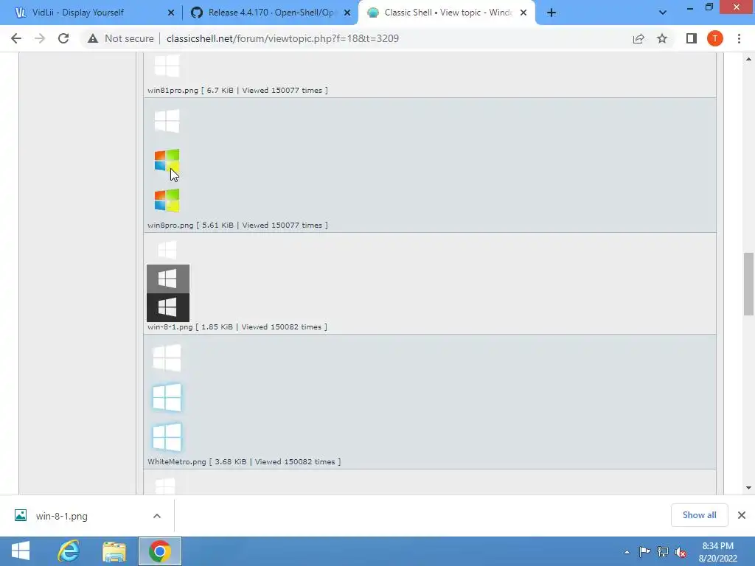755x566 pixels.
Task: Click gray background win-8-1 logo
Action: 168,279
